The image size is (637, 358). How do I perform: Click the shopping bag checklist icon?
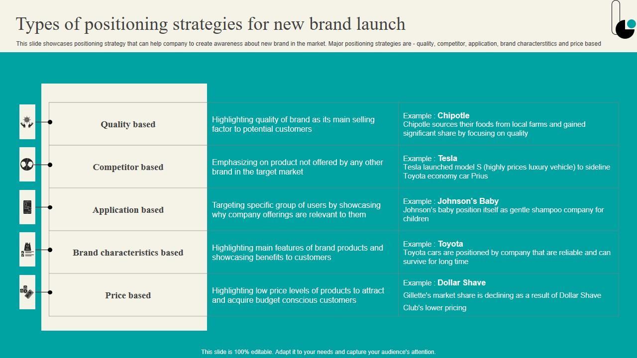[27, 250]
